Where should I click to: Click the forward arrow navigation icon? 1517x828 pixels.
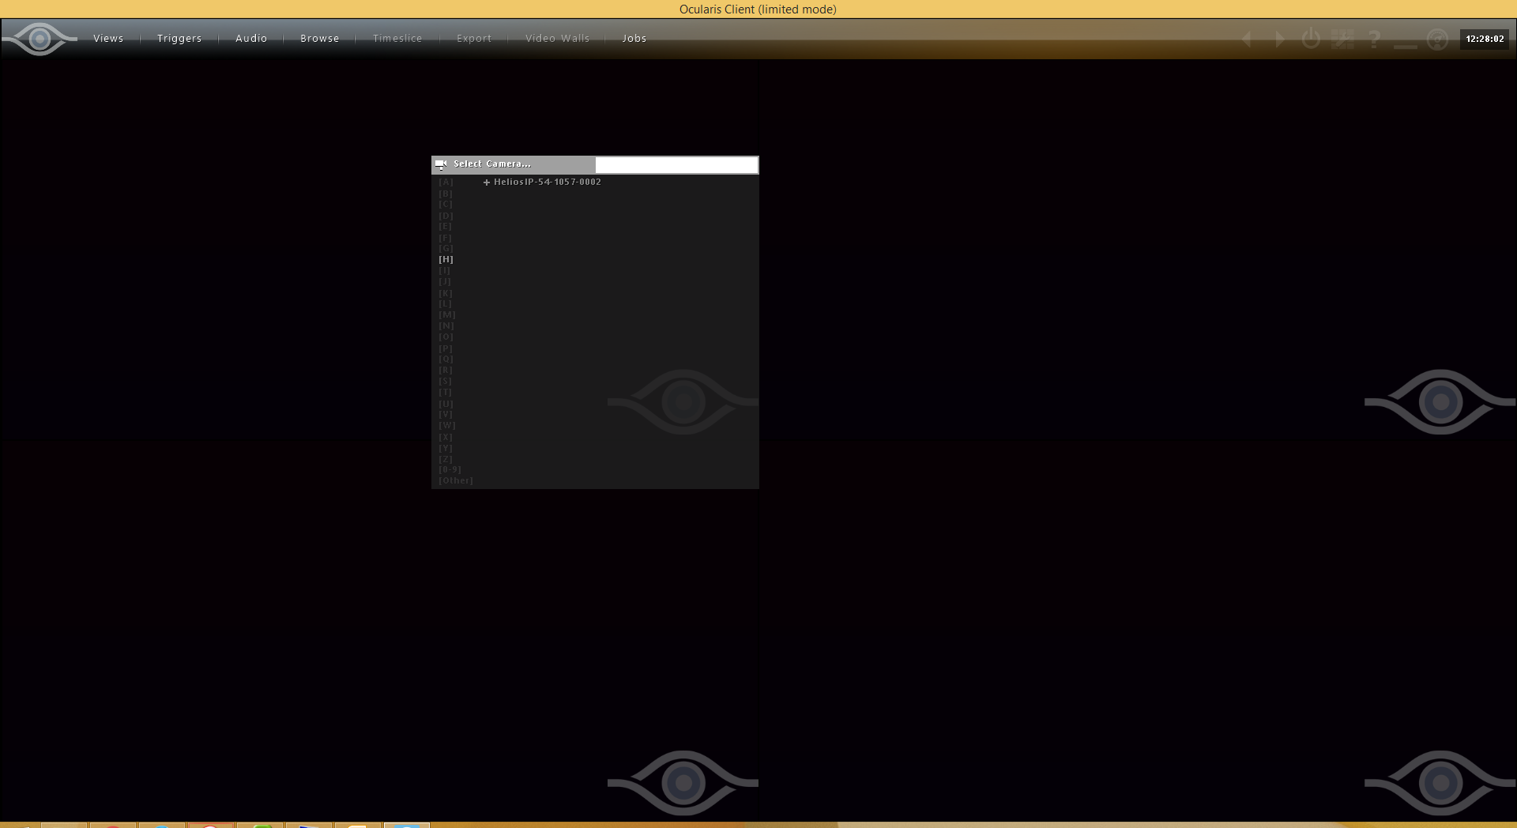1279,39
